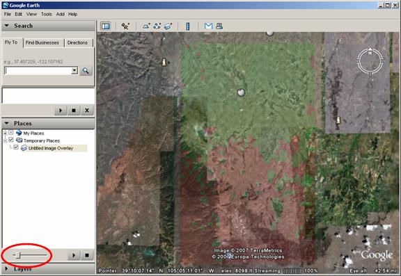
Task: Toggle the Temporary Places checkbox
Action: (x=10, y=140)
